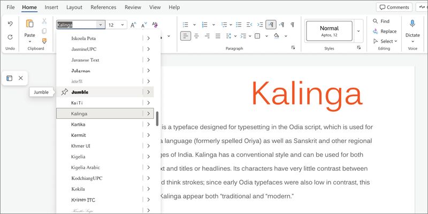
Task: Click the font list scrollbar thumb
Action: [x=157, y=118]
